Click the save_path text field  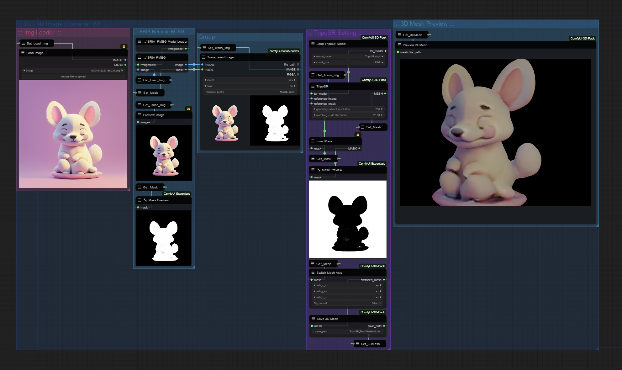[x=347, y=331]
